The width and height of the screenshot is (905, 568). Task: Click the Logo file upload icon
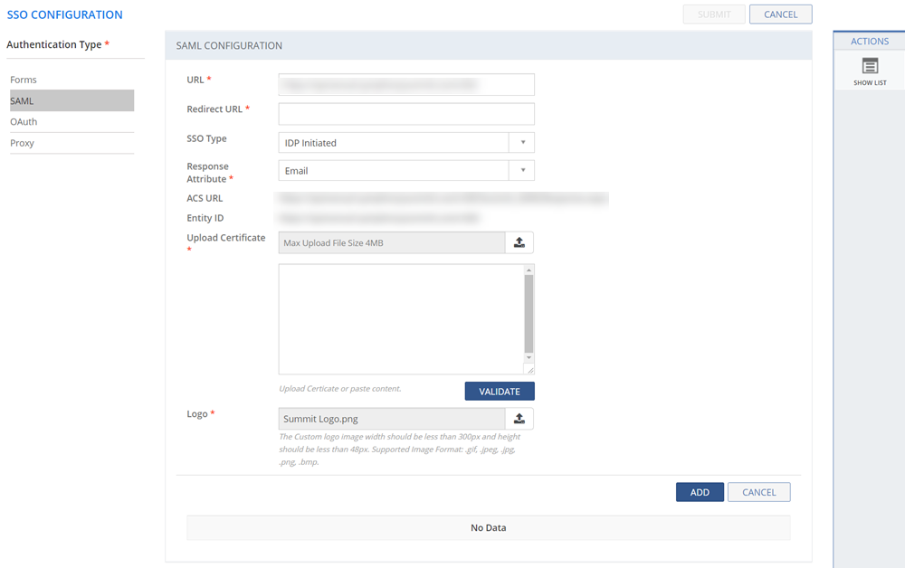(x=519, y=419)
